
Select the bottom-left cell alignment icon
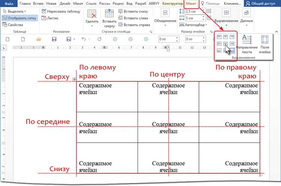219,51
